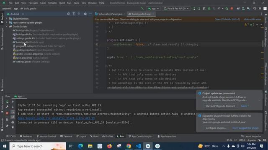Viewport: 268px width, 150px height.
Task: Click the rerun app icon in top toolbar
Action: 194,8
